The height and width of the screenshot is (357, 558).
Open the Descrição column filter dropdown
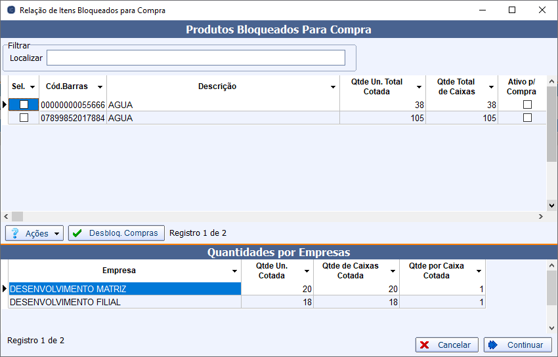pos(333,87)
